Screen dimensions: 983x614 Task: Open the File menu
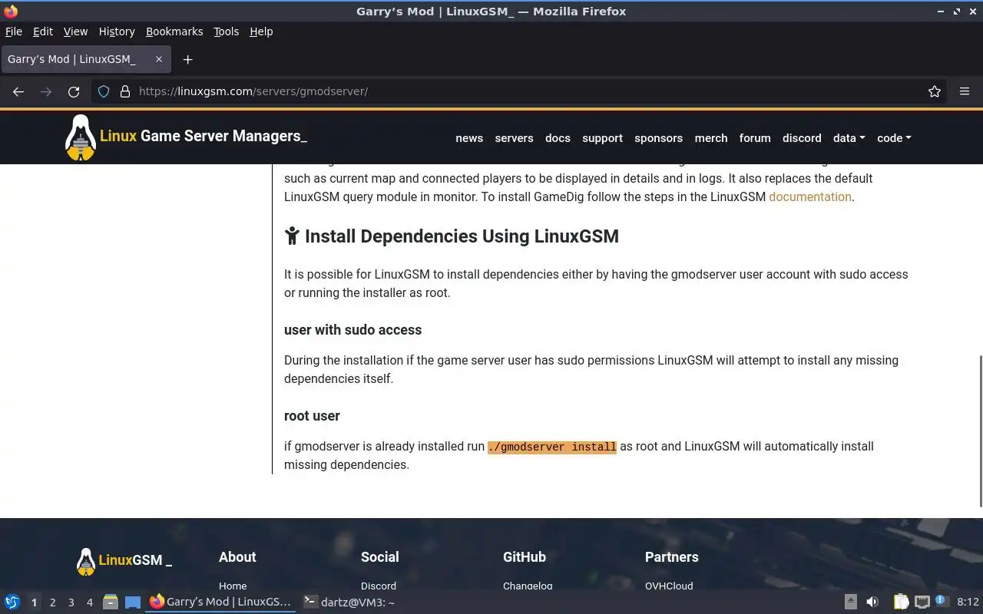(14, 31)
